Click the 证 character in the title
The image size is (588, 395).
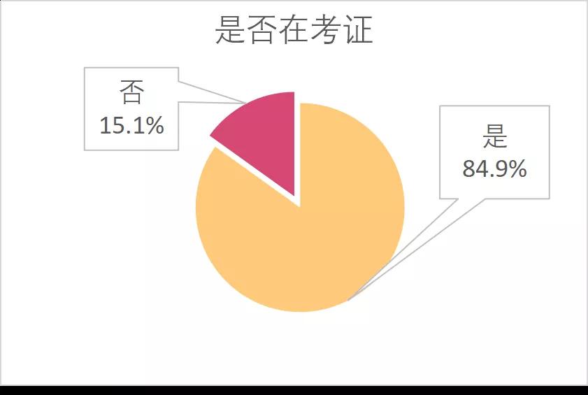tap(358, 30)
